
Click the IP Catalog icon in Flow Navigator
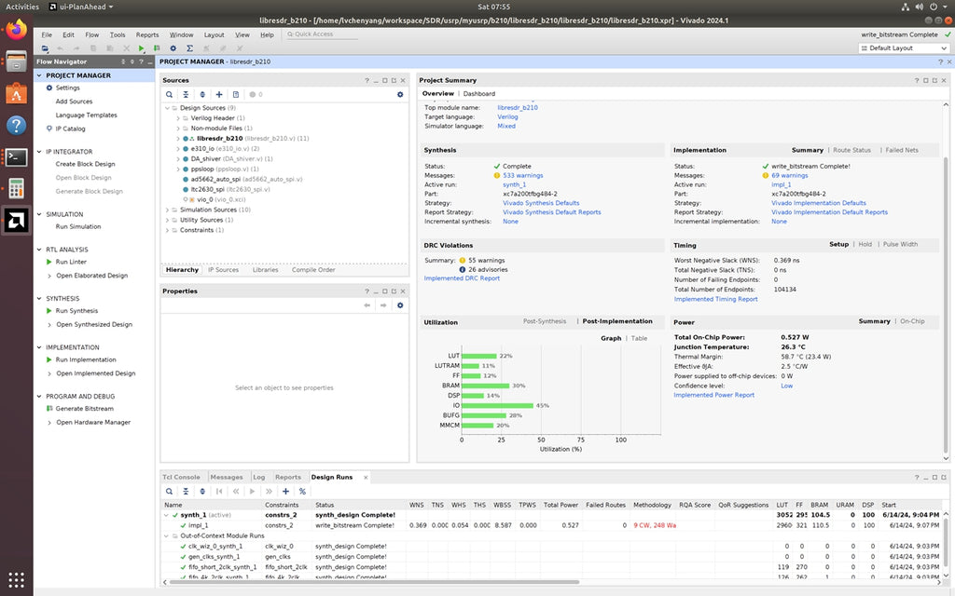[49, 129]
